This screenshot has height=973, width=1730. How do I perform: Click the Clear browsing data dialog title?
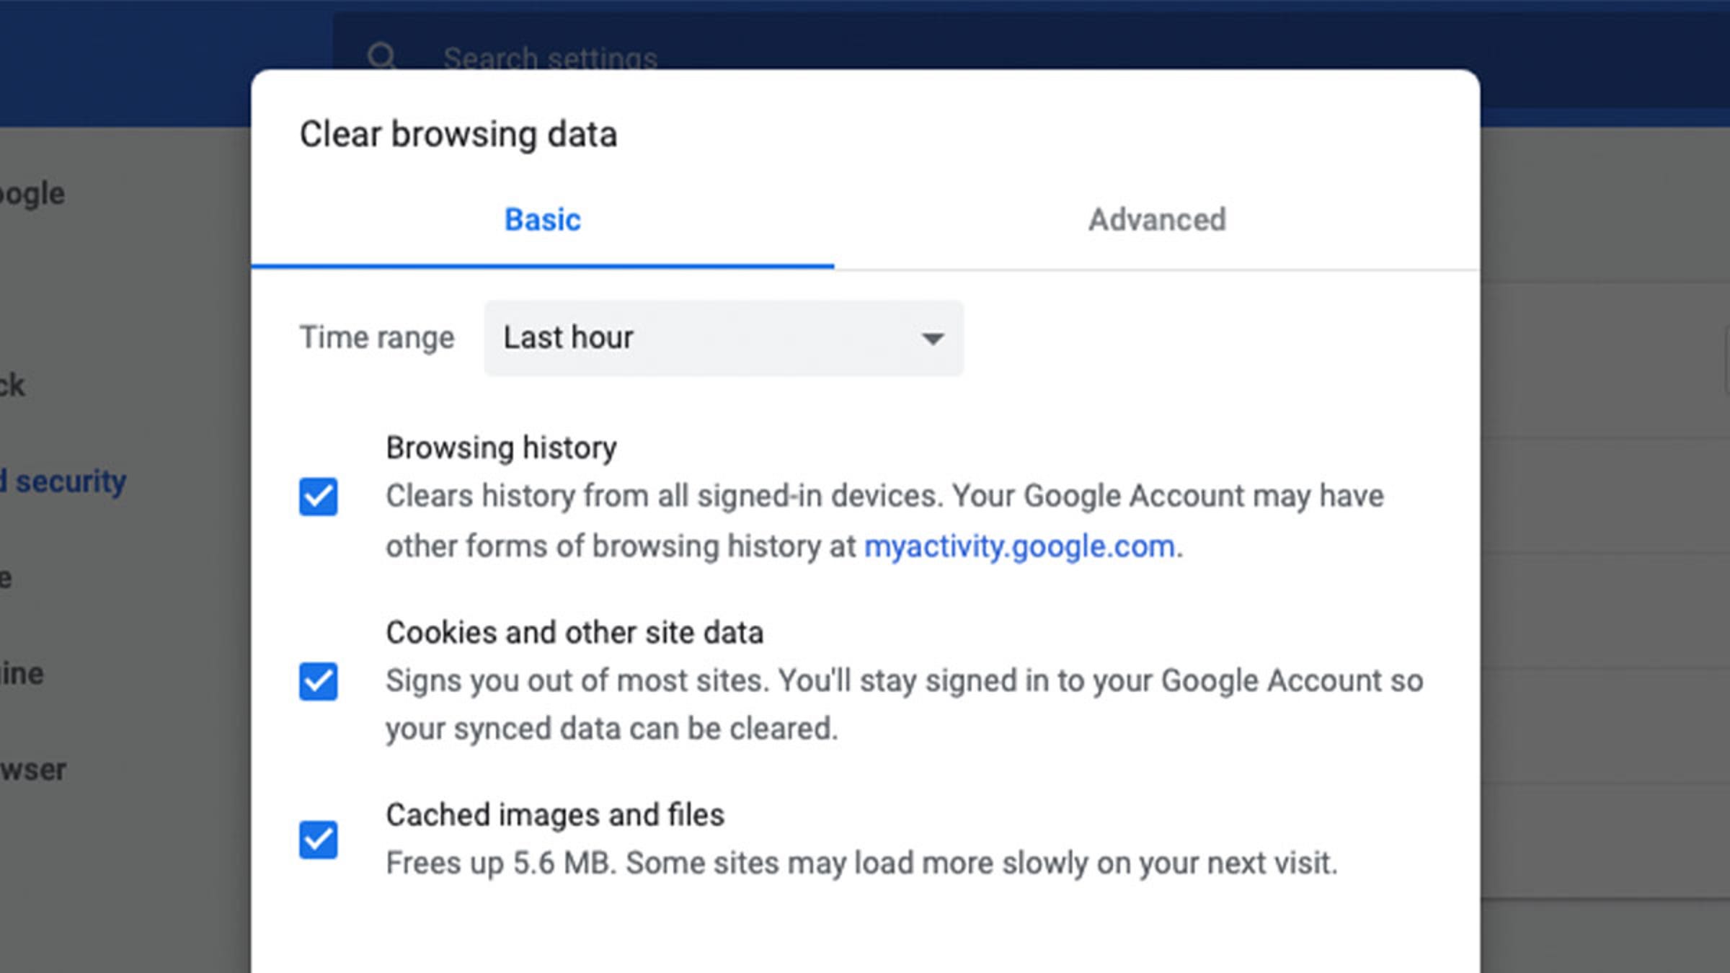[458, 135]
